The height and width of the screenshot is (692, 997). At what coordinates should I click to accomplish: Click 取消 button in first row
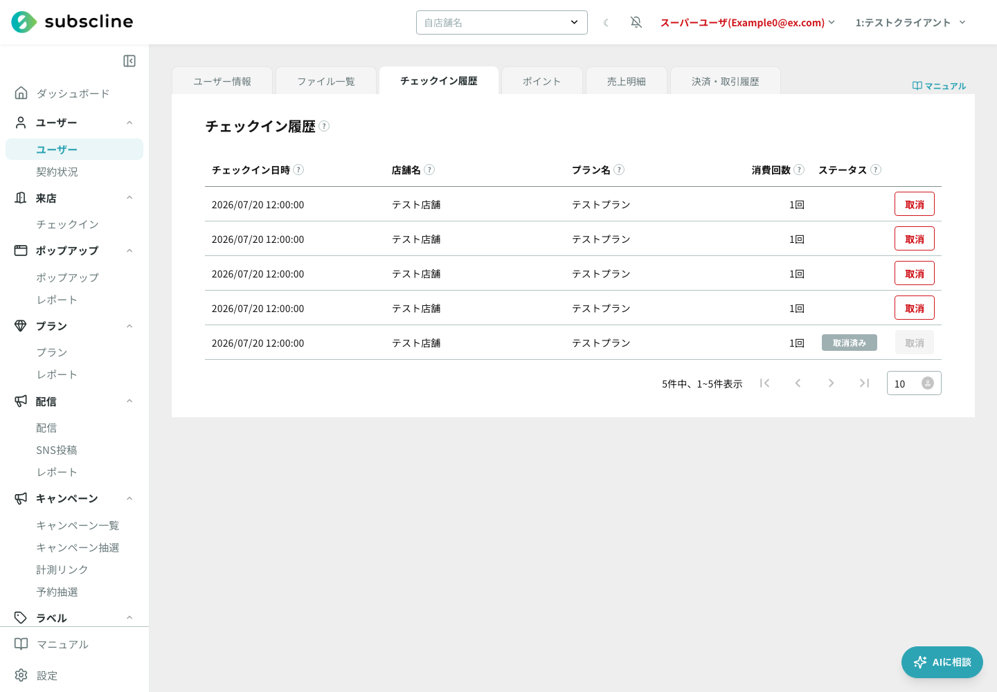point(915,204)
